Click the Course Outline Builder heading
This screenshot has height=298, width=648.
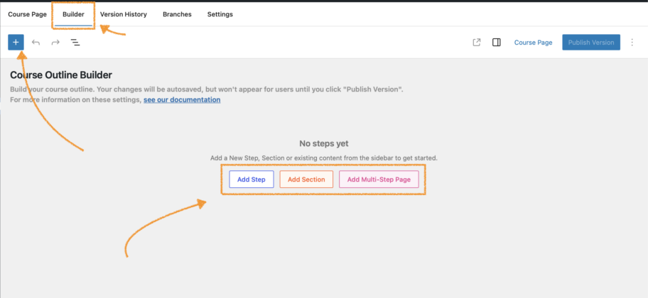tap(61, 75)
